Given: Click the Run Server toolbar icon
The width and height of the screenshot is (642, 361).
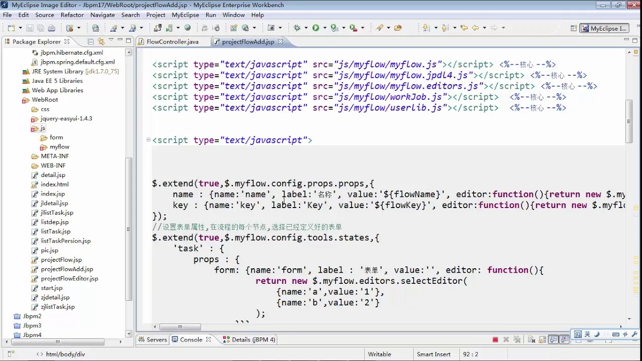Looking at the screenshot, I should [x=169, y=28].
